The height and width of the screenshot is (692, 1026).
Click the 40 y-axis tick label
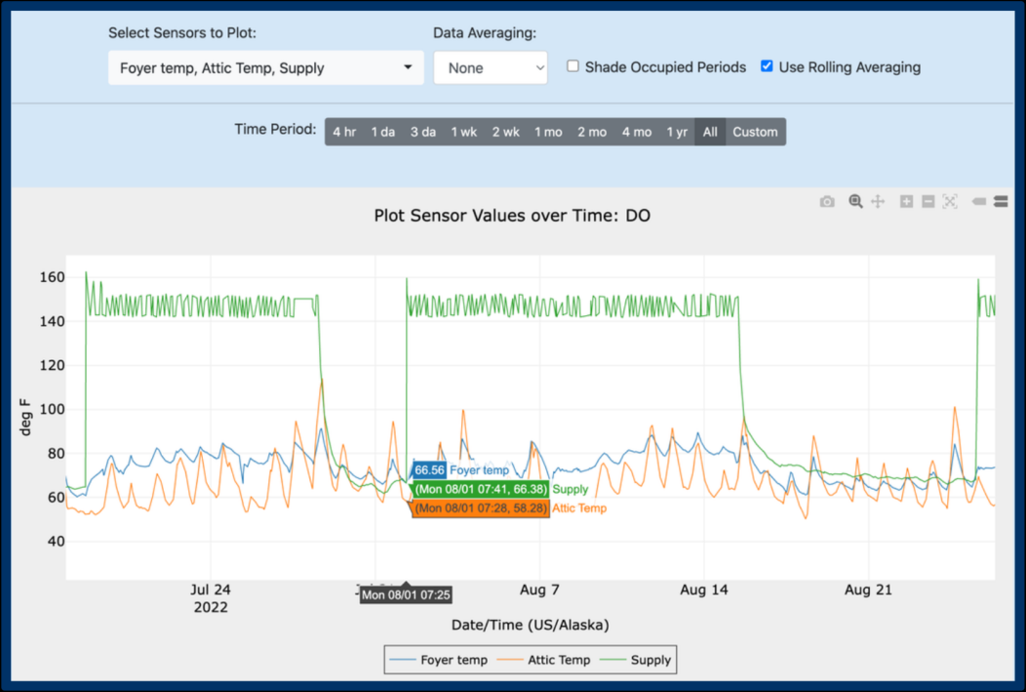coord(56,542)
